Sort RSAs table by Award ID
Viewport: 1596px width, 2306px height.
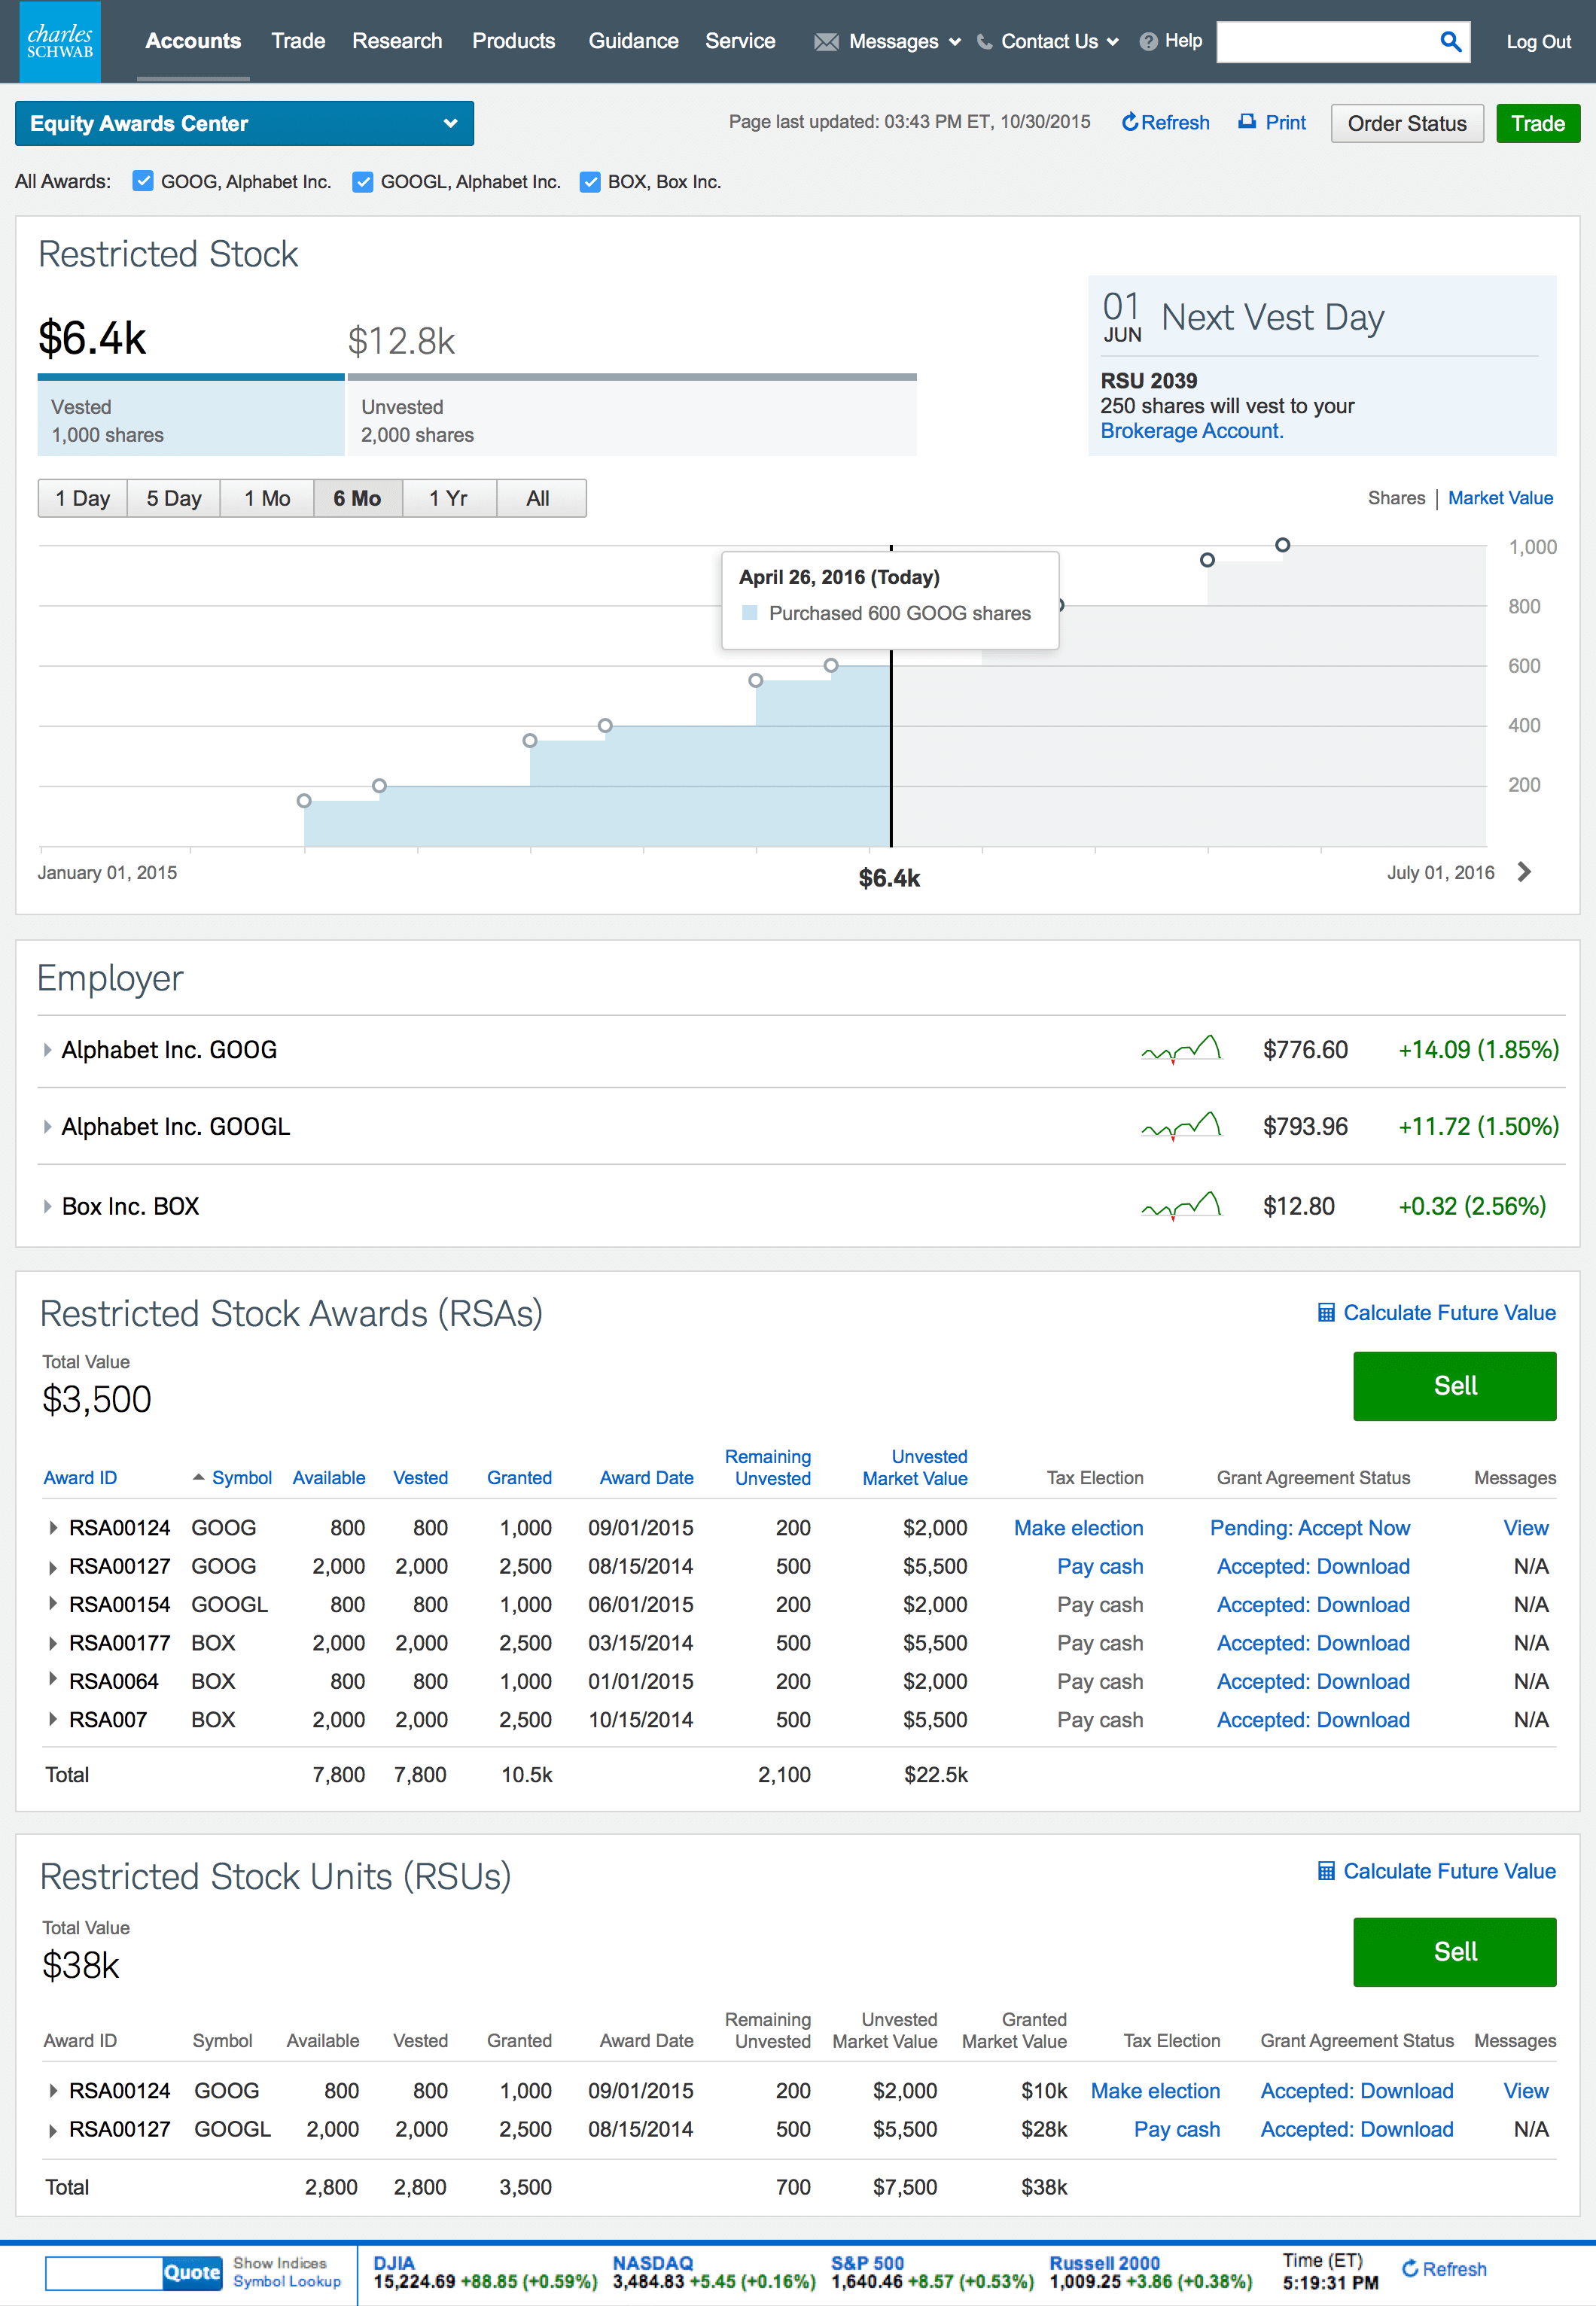80,1477
